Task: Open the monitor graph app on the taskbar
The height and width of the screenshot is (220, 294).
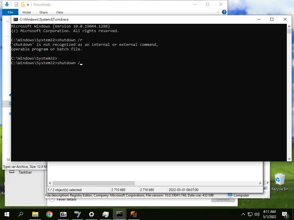Action: tap(106, 214)
